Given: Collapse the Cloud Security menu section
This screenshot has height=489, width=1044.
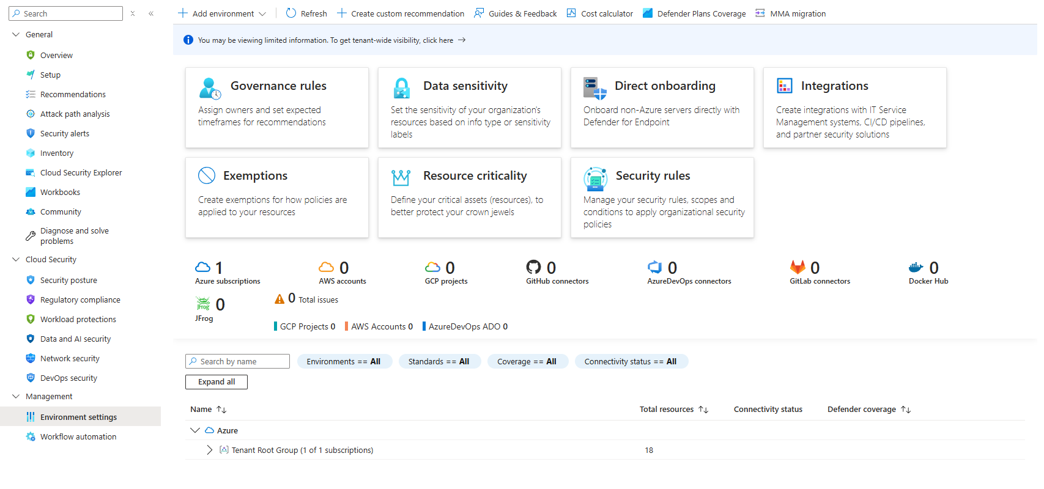Looking at the screenshot, I should [x=16, y=259].
